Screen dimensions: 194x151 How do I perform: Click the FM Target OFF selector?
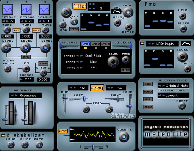tap(27, 79)
